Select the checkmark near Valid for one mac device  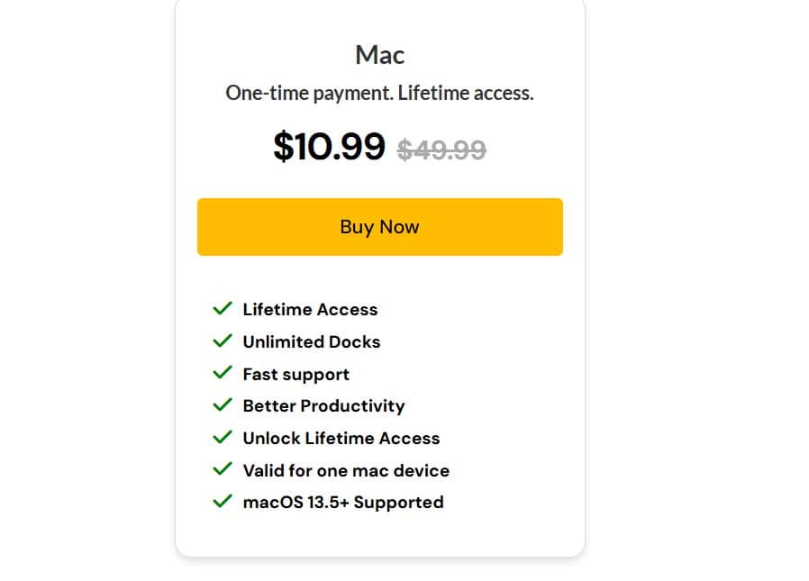(x=222, y=470)
